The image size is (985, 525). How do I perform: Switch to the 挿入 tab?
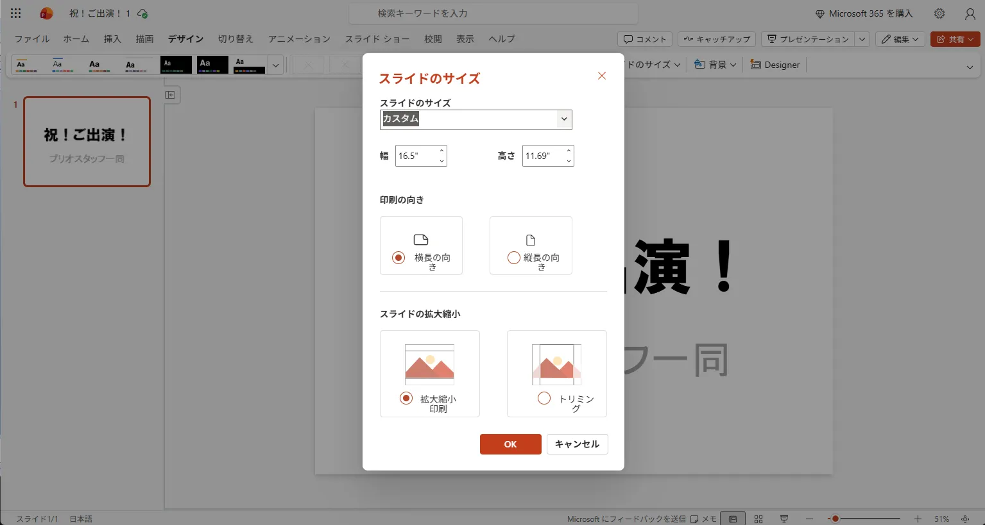(x=112, y=39)
